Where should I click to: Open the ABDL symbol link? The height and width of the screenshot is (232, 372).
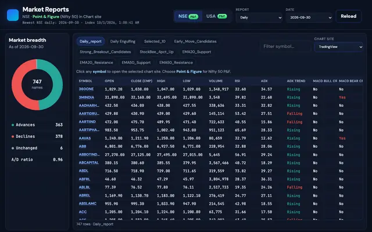coord(84,171)
